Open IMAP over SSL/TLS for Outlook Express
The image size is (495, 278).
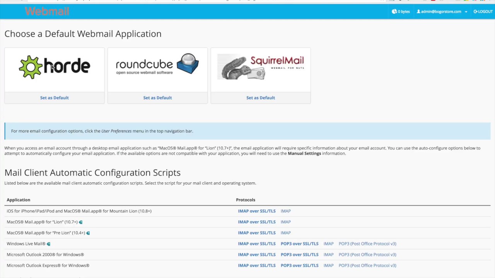[x=257, y=265]
